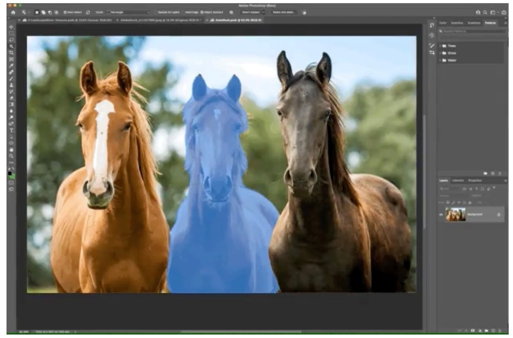Viewport: 513px width, 338px height.
Task: Select the Move tool
Action: 11,27
